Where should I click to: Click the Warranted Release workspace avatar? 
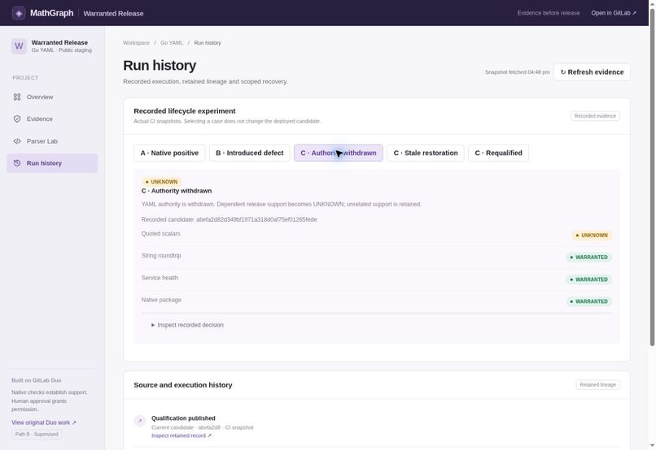[x=19, y=46]
